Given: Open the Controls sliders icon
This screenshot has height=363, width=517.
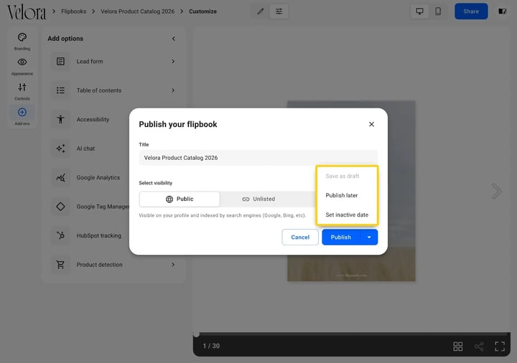Looking at the screenshot, I should coord(22,87).
